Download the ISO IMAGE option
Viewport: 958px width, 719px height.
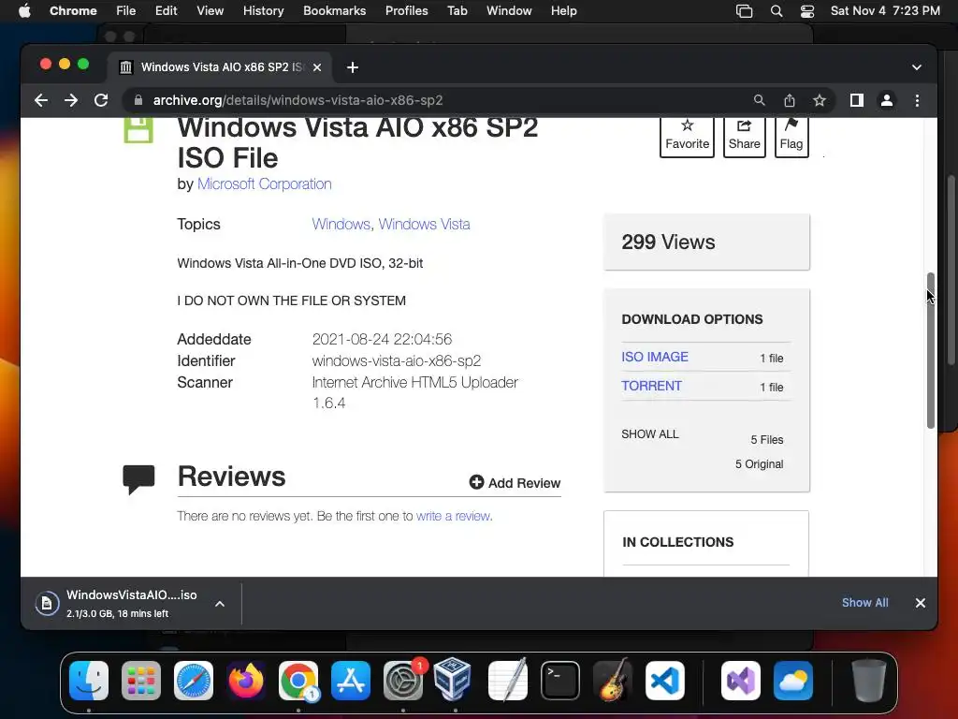click(x=654, y=357)
